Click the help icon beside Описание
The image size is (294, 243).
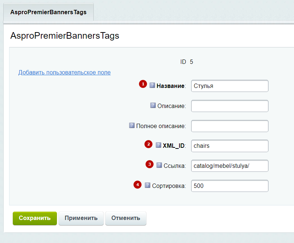click(x=153, y=105)
